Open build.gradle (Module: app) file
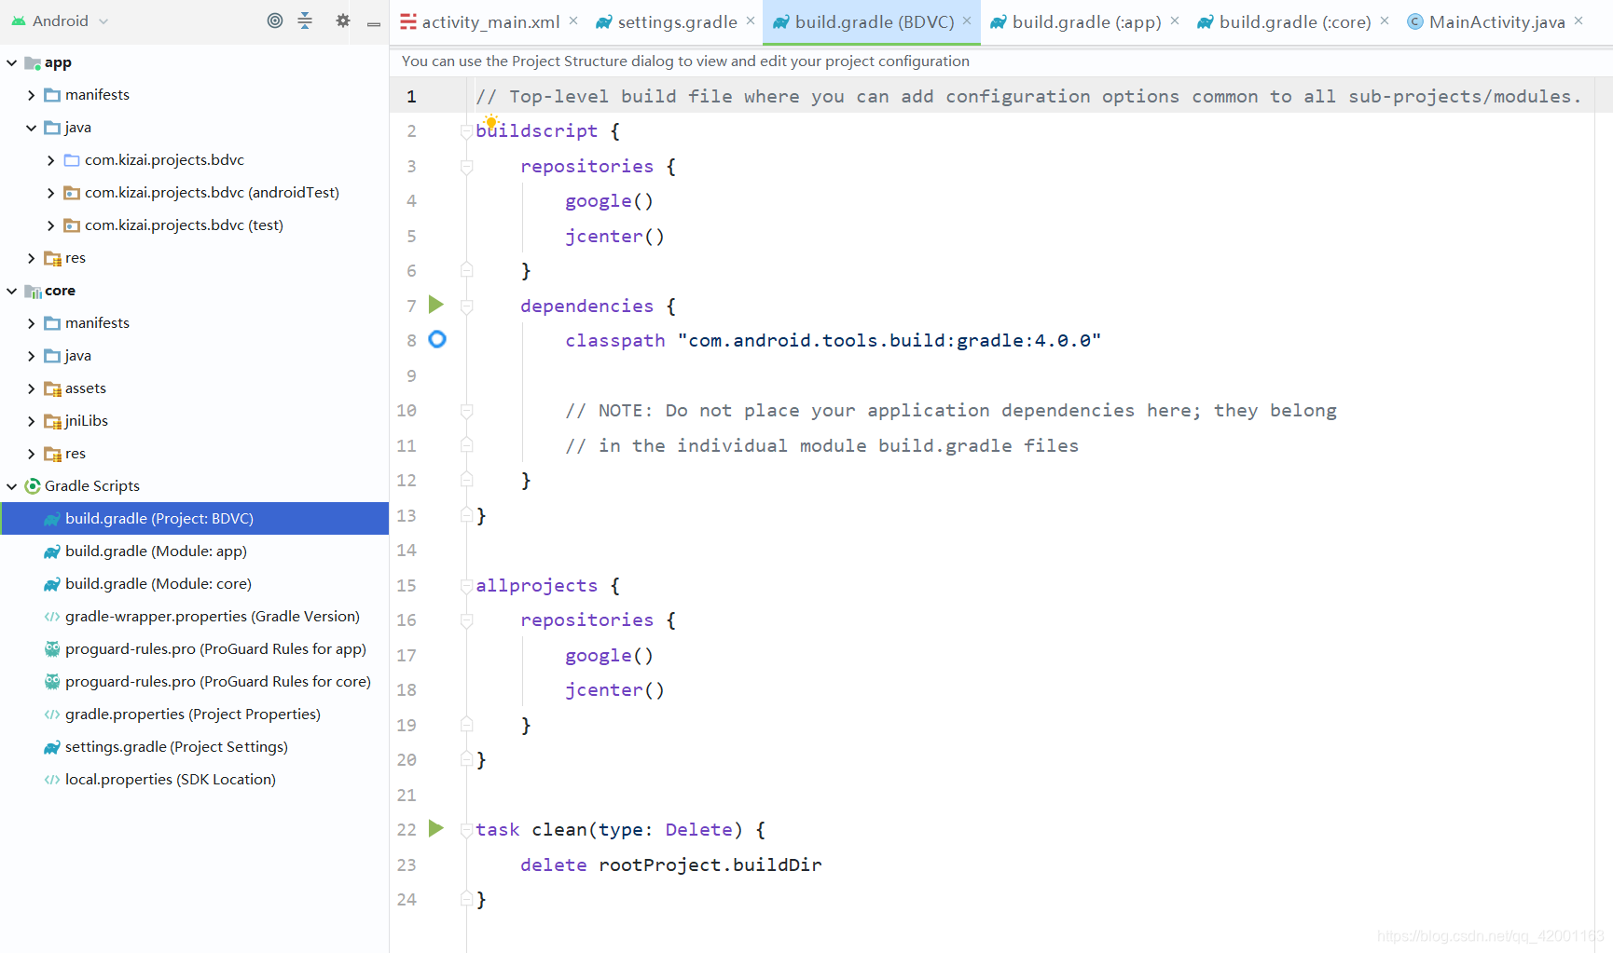The height and width of the screenshot is (953, 1613). click(x=194, y=551)
